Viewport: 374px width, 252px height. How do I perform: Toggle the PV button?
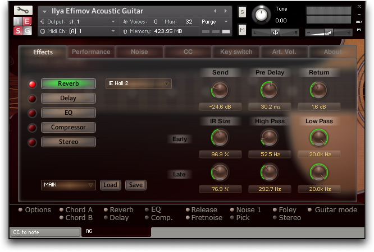(x=359, y=30)
